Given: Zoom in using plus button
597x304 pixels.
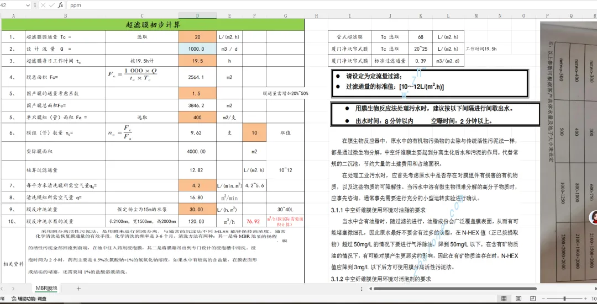Looking at the screenshot, I should tap(585, 298).
